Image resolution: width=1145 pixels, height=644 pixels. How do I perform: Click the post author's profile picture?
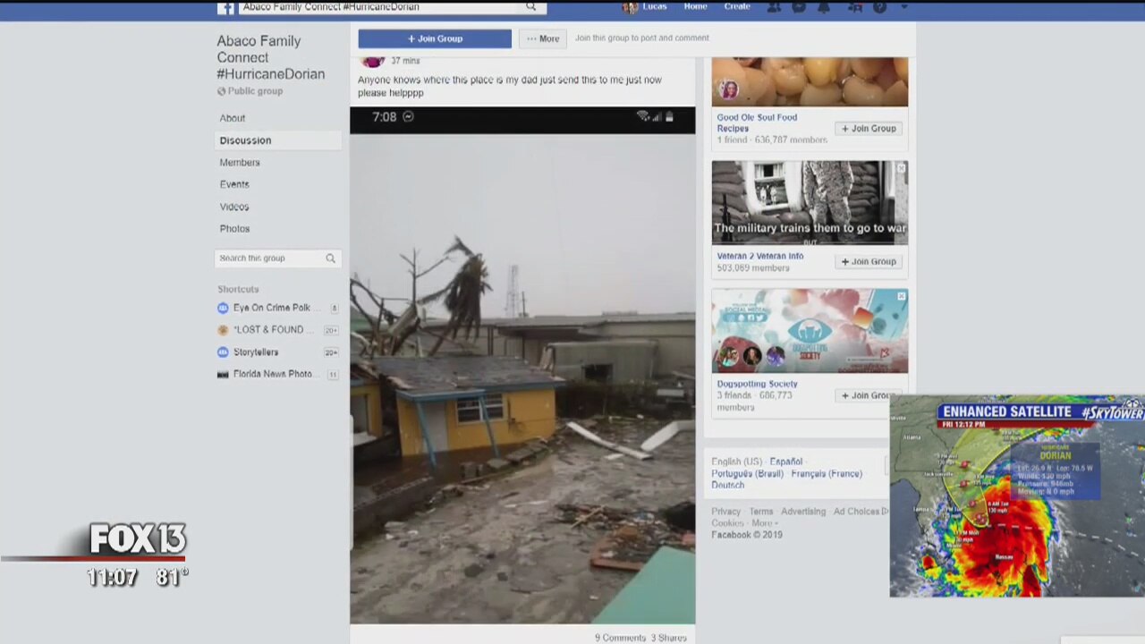373,60
